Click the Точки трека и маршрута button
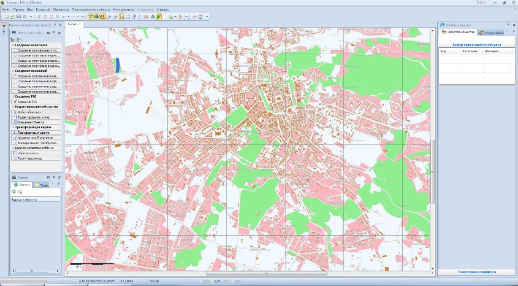This screenshot has width=518, height=286. click(477, 271)
